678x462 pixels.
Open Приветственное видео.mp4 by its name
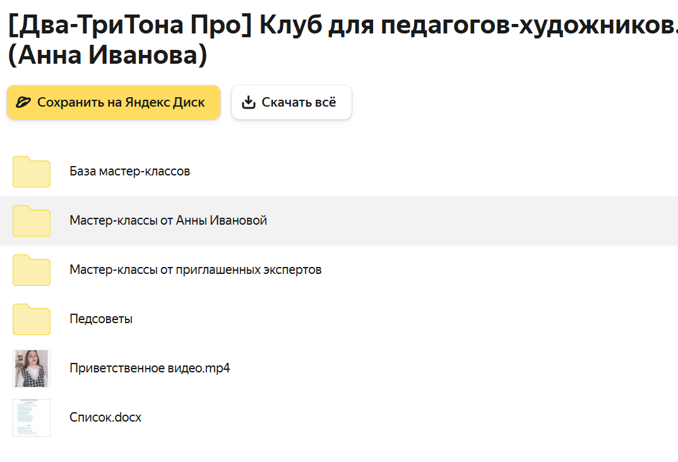click(x=150, y=368)
